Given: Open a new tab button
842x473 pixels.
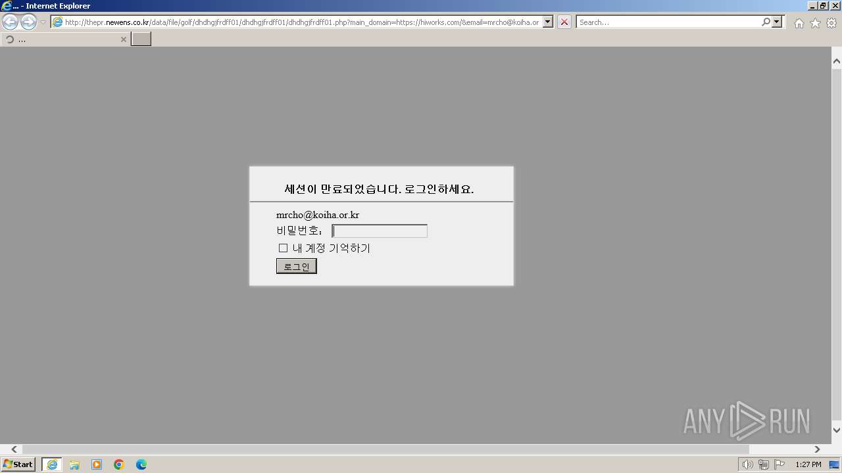Looking at the screenshot, I should [x=141, y=39].
